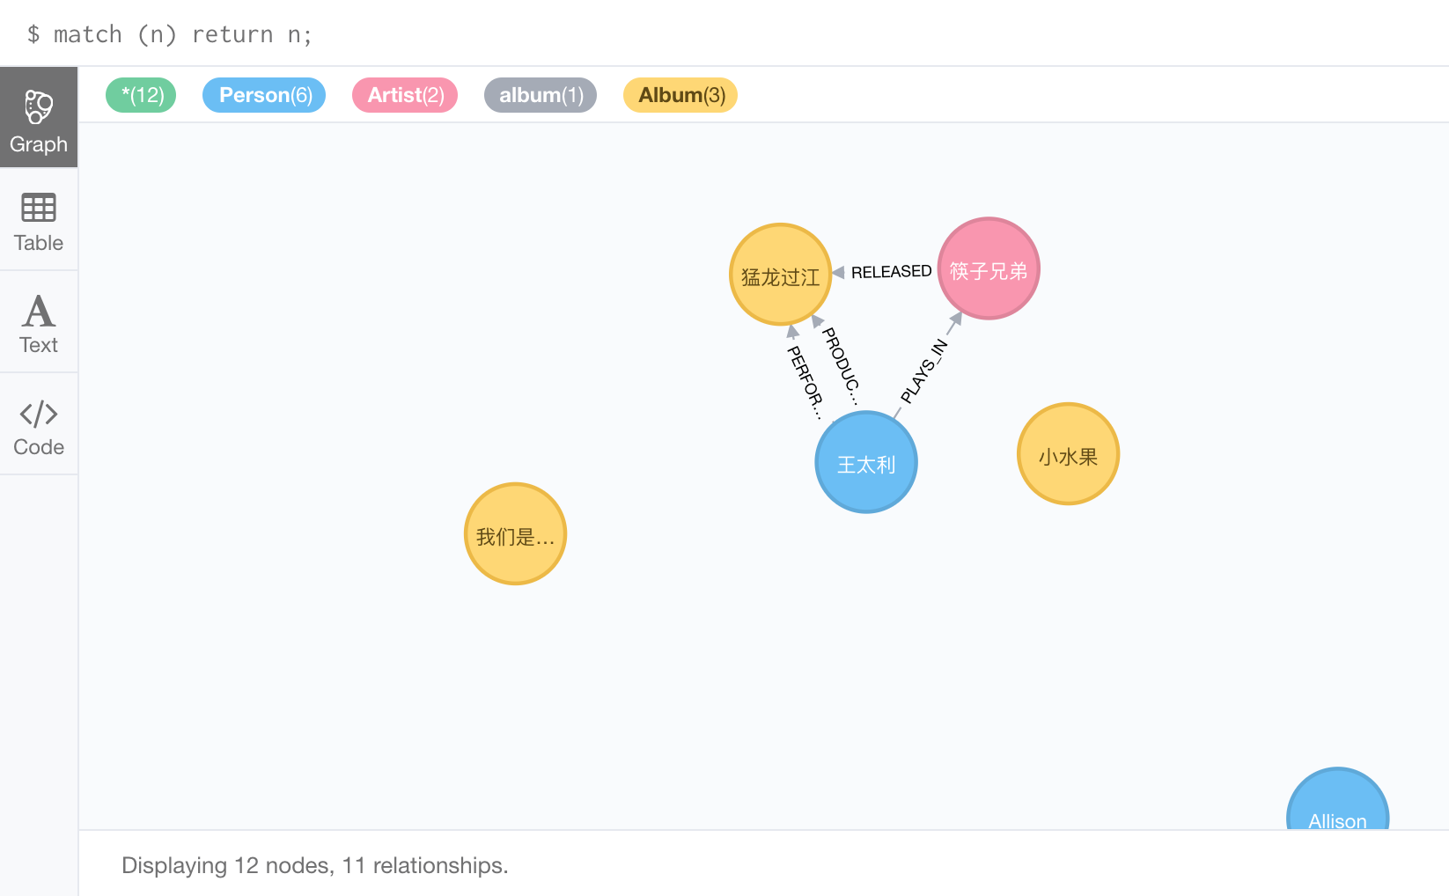Click the yellow Album(3) label badge
The image size is (1449, 896).
click(x=680, y=95)
